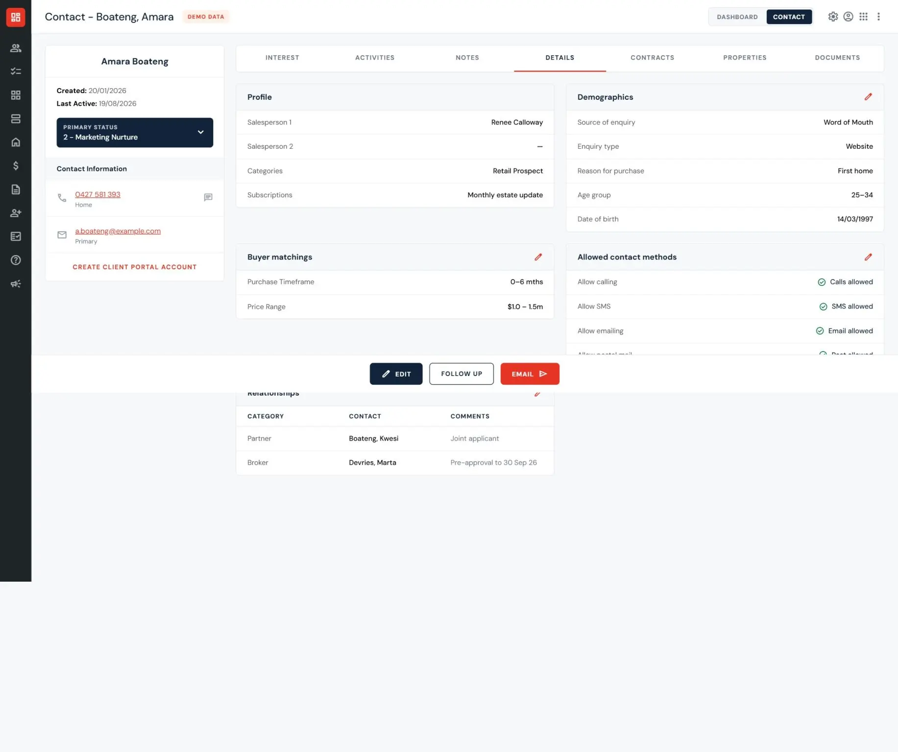
Task: Click the red app logo icon
Action: click(16, 17)
